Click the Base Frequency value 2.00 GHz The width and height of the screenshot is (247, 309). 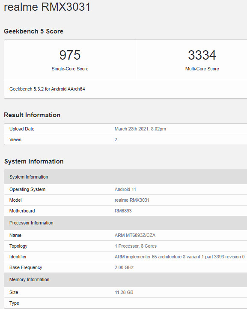click(x=124, y=268)
